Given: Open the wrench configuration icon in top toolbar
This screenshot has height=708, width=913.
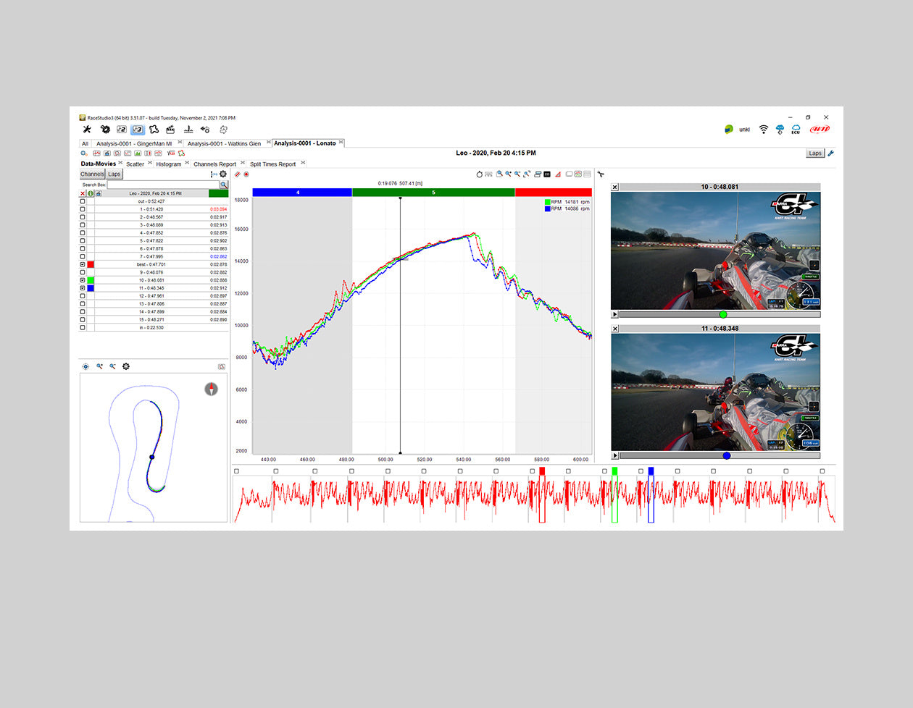Looking at the screenshot, I should pos(87,130).
